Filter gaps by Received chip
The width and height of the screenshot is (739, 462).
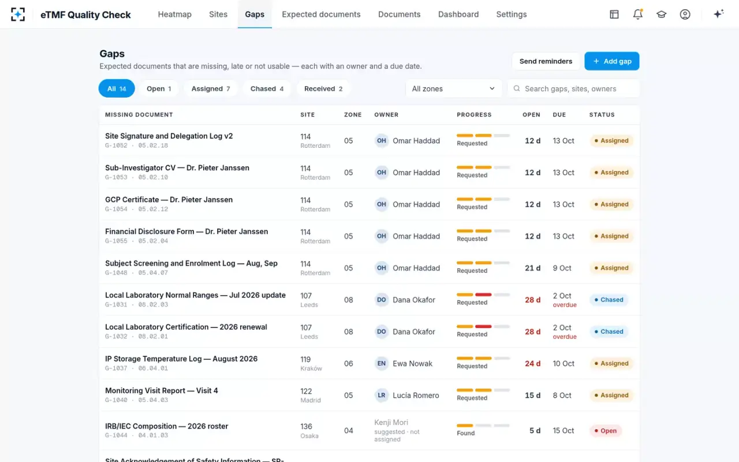coord(323,89)
